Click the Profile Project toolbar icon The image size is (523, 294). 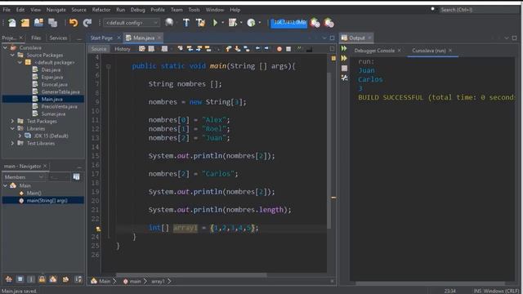pyautogui.click(x=251, y=23)
